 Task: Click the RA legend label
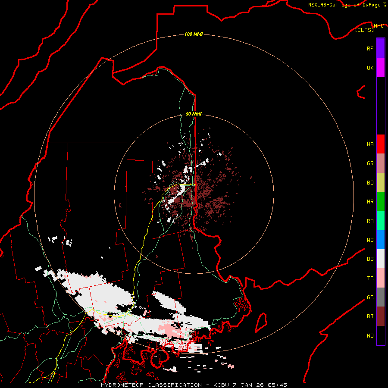pyautogui.click(x=370, y=221)
